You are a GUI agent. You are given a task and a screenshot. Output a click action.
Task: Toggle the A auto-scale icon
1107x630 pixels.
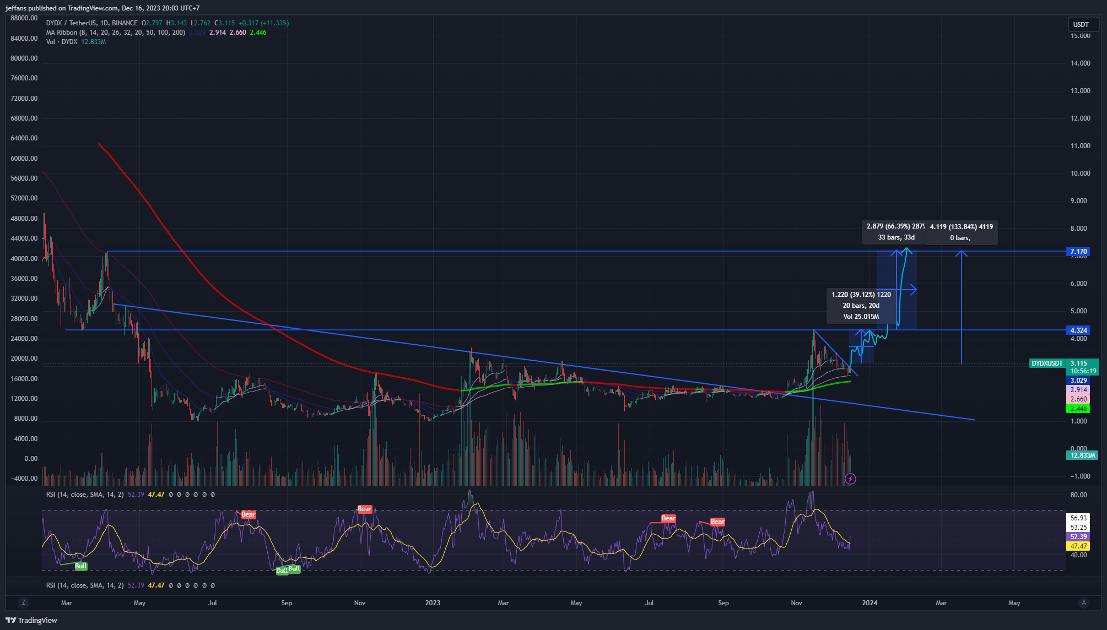[x=1083, y=602]
